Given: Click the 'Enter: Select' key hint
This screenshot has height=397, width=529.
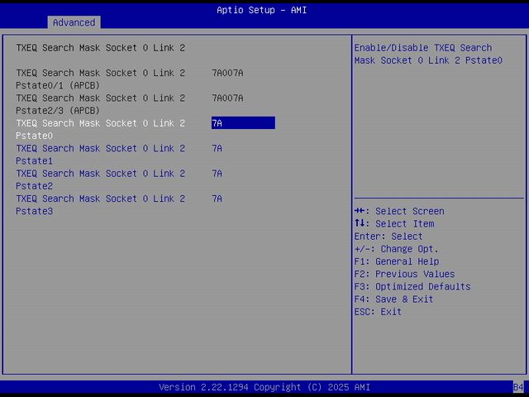Looking at the screenshot, I should pyautogui.click(x=388, y=237).
